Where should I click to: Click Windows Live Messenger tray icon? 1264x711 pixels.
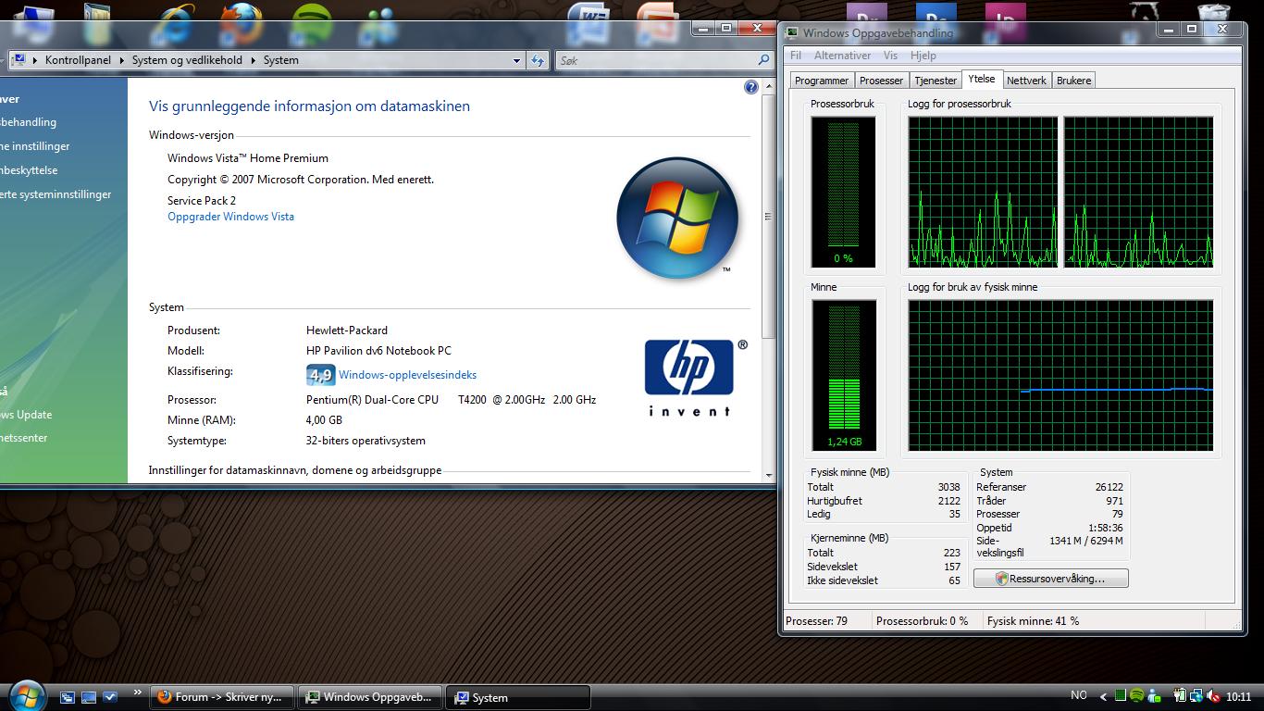1154,696
